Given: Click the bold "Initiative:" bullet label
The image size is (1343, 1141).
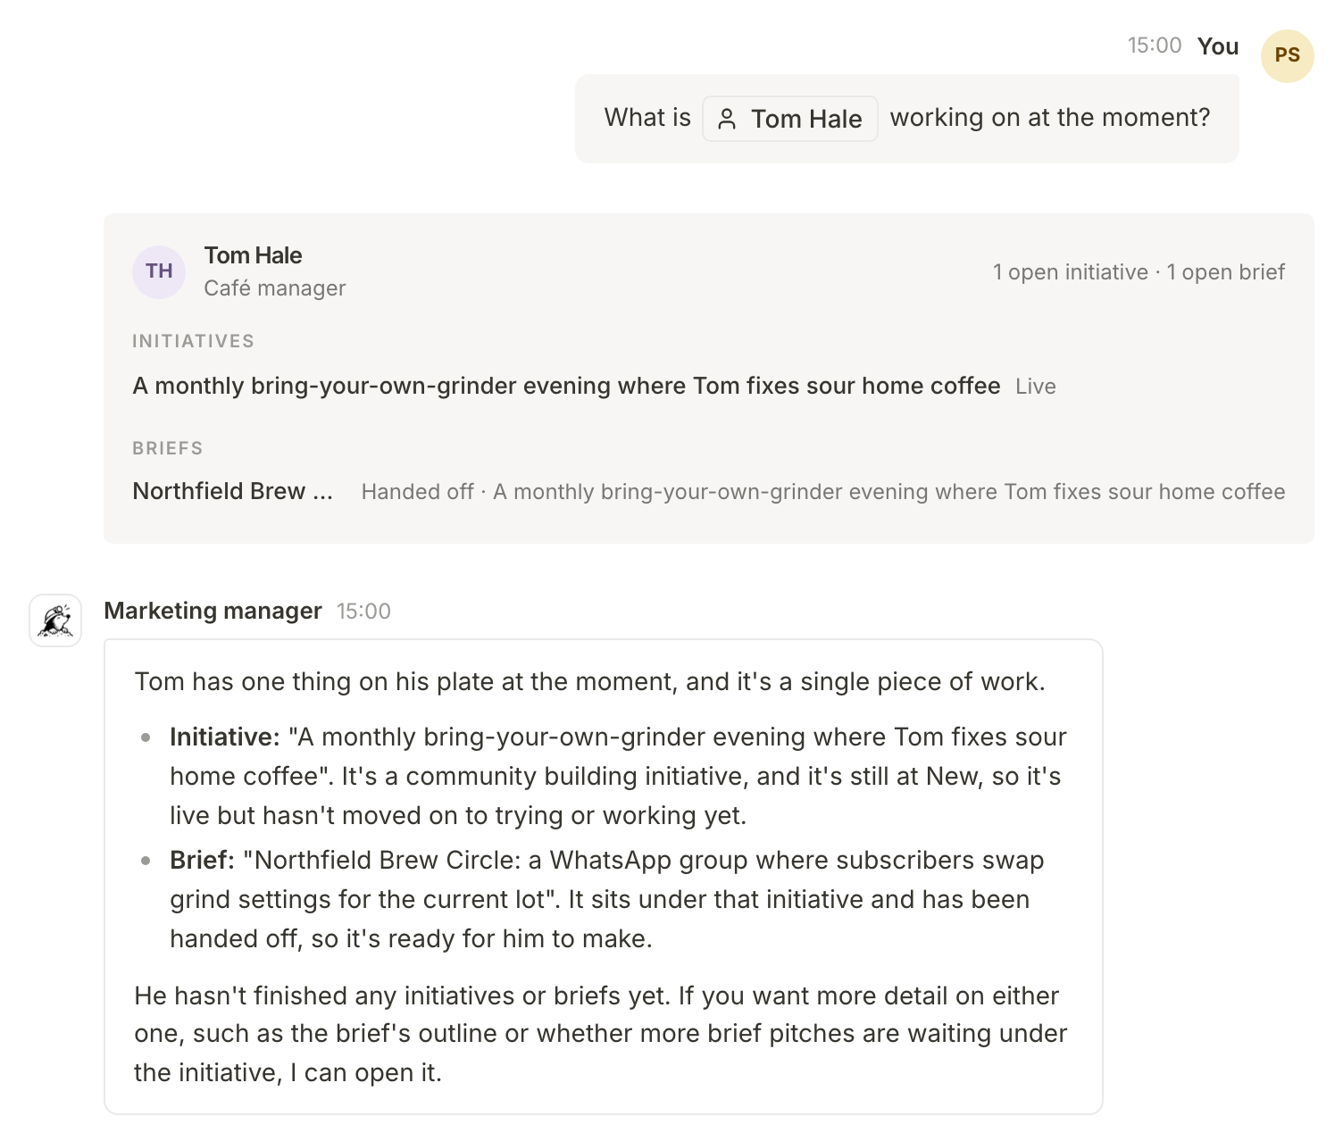Looking at the screenshot, I should 225,737.
